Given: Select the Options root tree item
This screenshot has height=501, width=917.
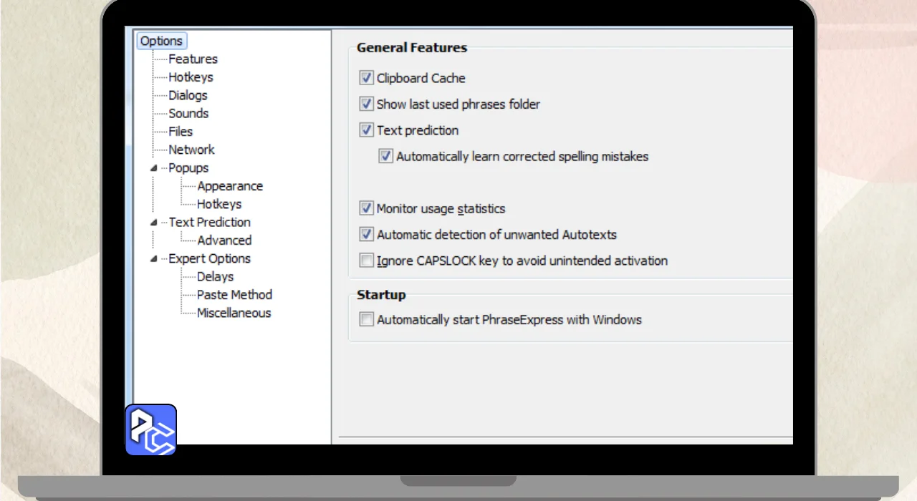Looking at the screenshot, I should tap(161, 41).
